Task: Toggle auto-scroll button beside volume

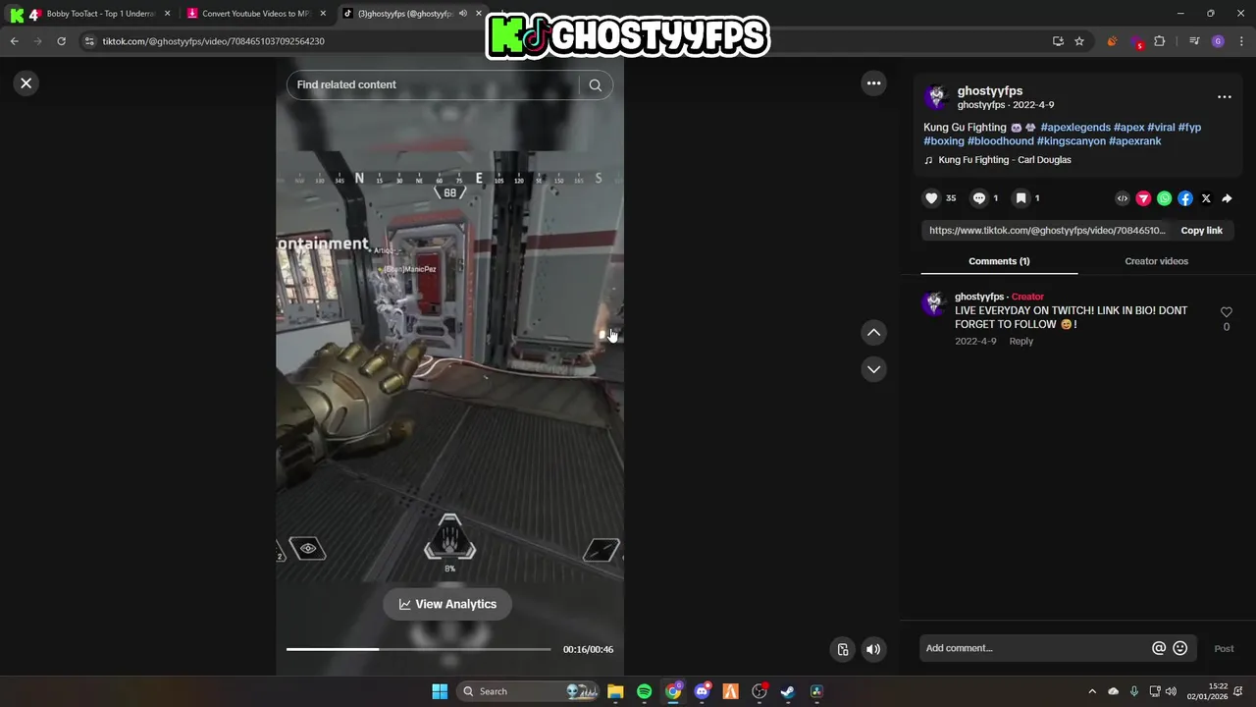Action: [x=843, y=649]
